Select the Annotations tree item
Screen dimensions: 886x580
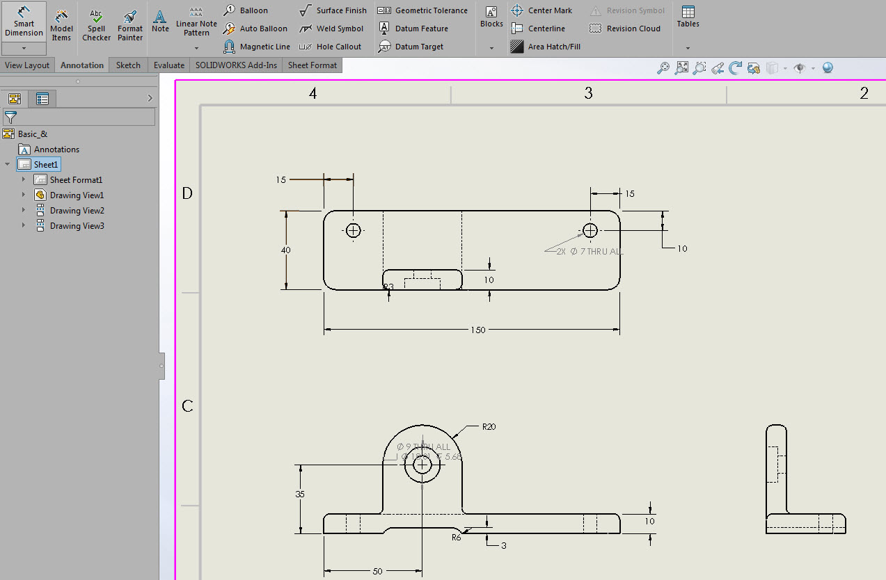coord(49,149)
